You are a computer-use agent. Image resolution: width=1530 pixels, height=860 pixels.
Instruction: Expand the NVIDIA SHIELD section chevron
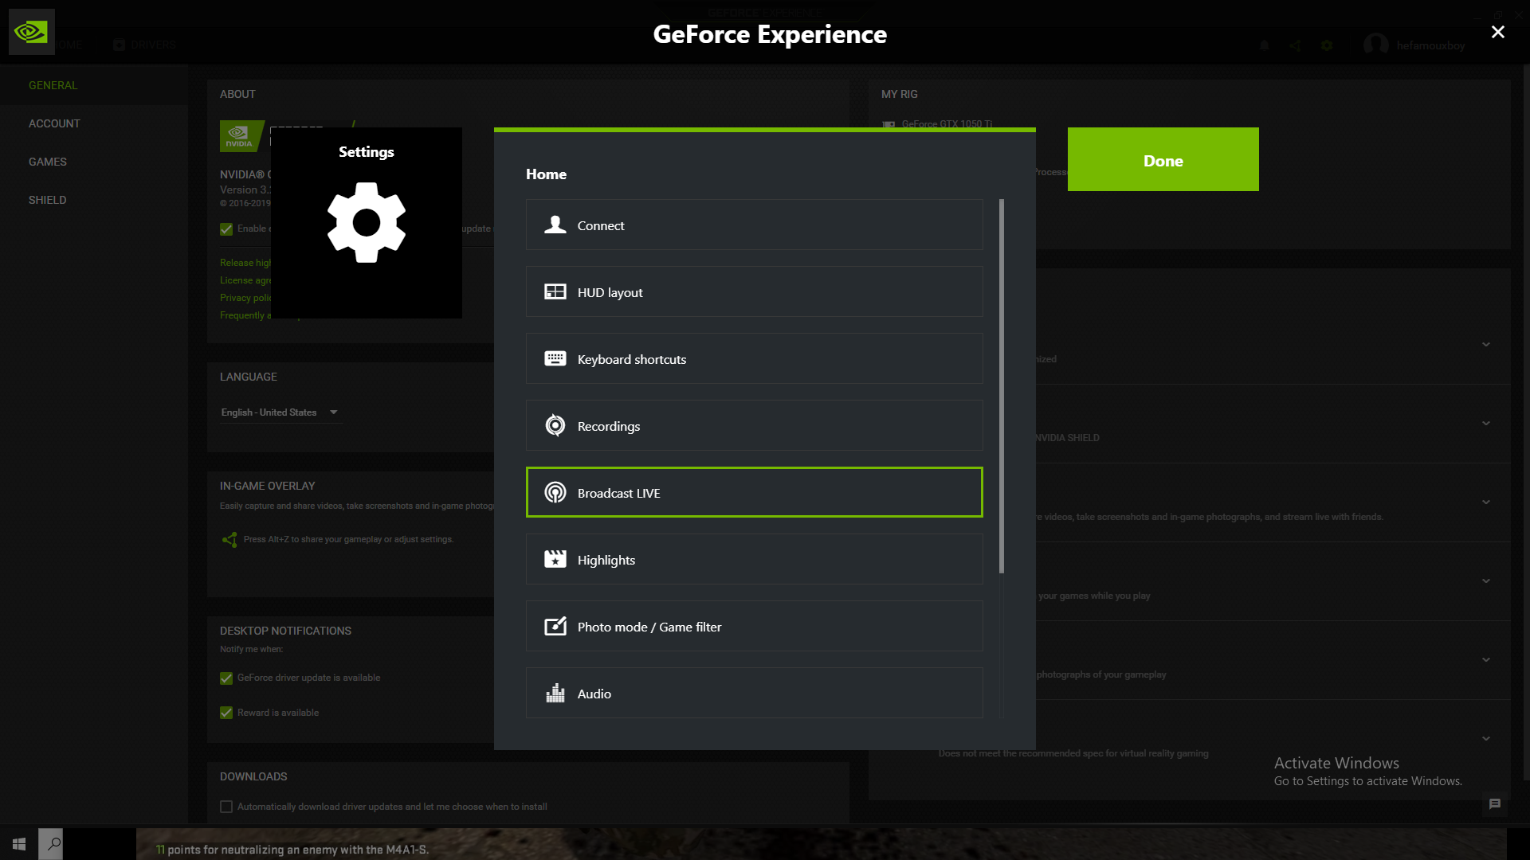click(x=1486, y=424)
